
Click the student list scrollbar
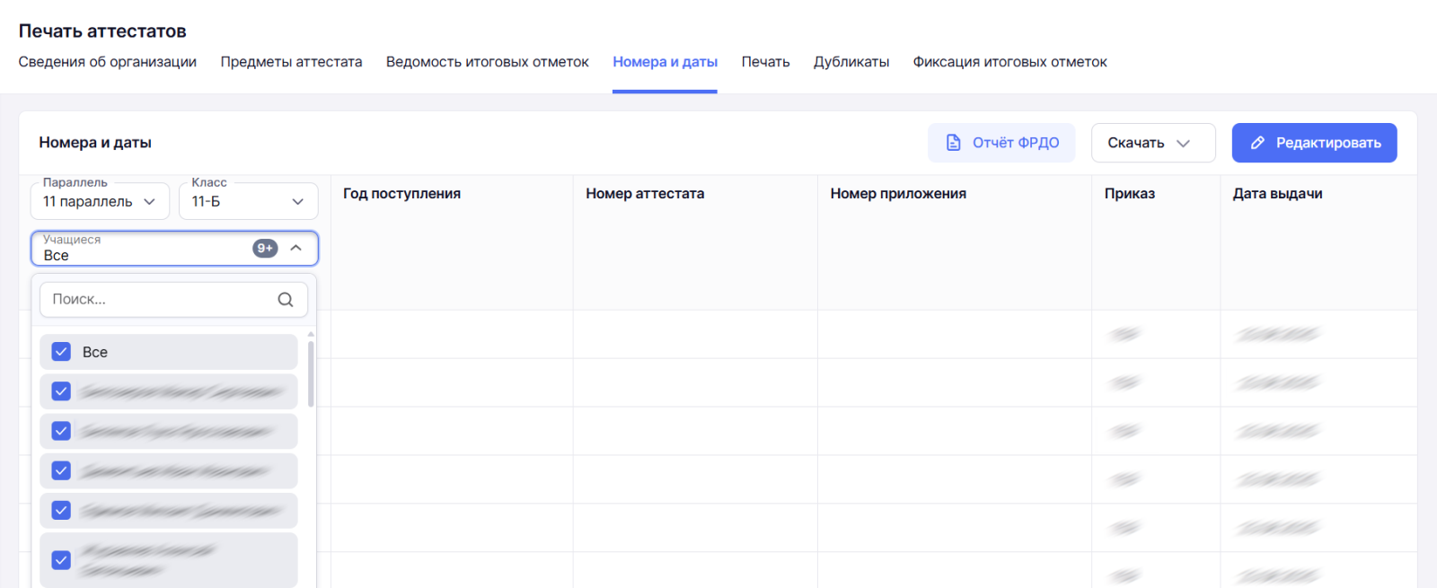coord(311,373)
